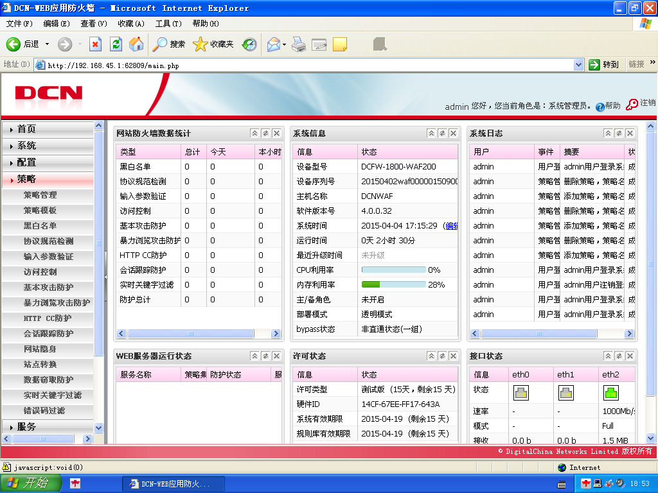
Task: Collapse the WEB服务器运行状态 panel
Action: tap(254, 356)
